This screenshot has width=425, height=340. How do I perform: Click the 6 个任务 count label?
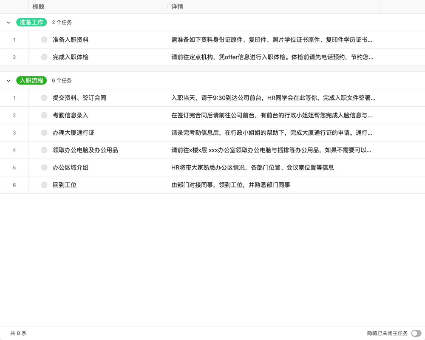62,80
